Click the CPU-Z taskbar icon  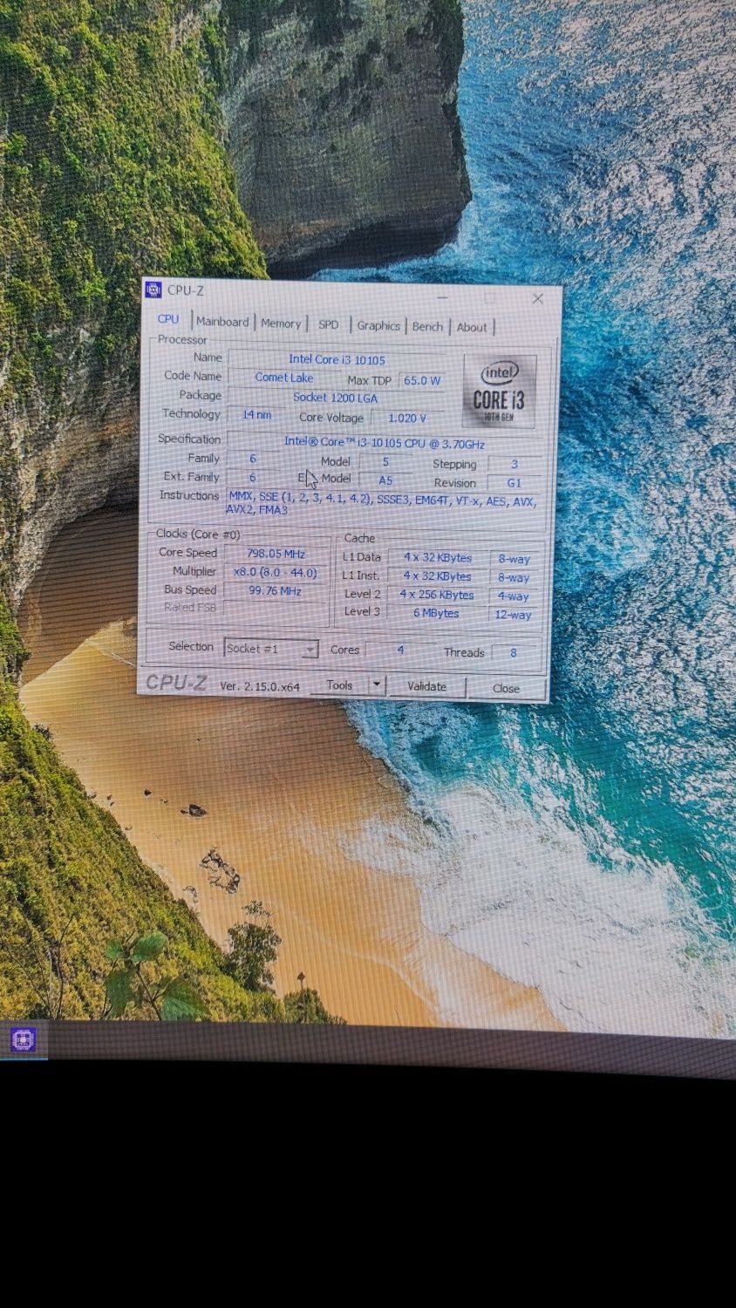[24, 1039]
